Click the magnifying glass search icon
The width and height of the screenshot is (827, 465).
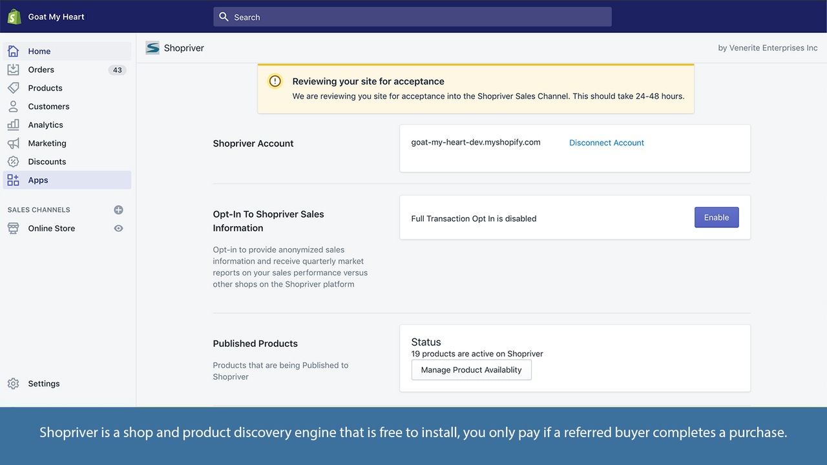224,17
